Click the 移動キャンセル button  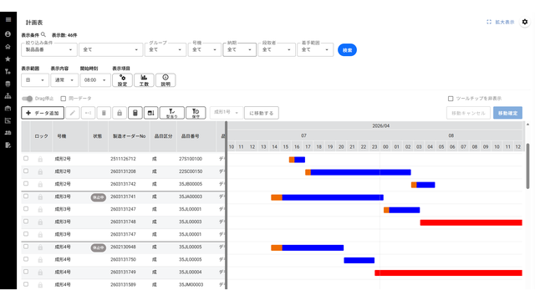tap(468, 113)
